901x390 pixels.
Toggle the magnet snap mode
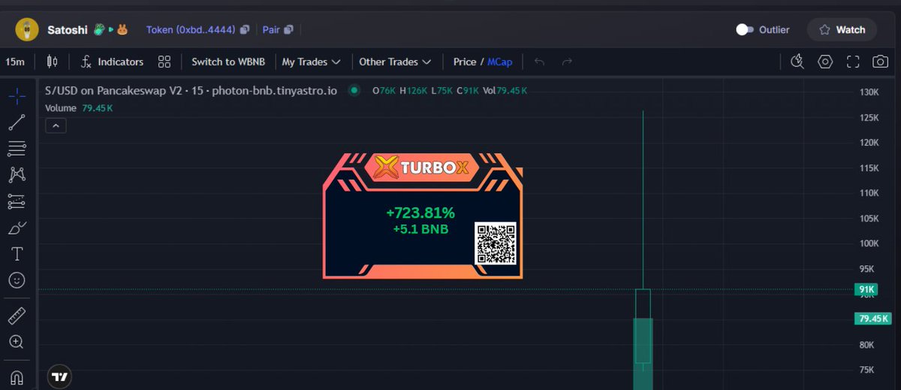(17, 376)
